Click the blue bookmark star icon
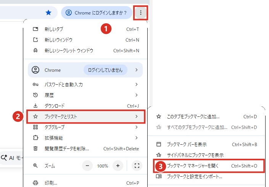 click(48, 13)
